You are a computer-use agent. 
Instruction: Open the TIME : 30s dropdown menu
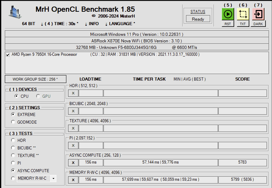[x=59, y=24]
